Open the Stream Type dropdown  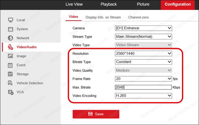click(143, 37)
